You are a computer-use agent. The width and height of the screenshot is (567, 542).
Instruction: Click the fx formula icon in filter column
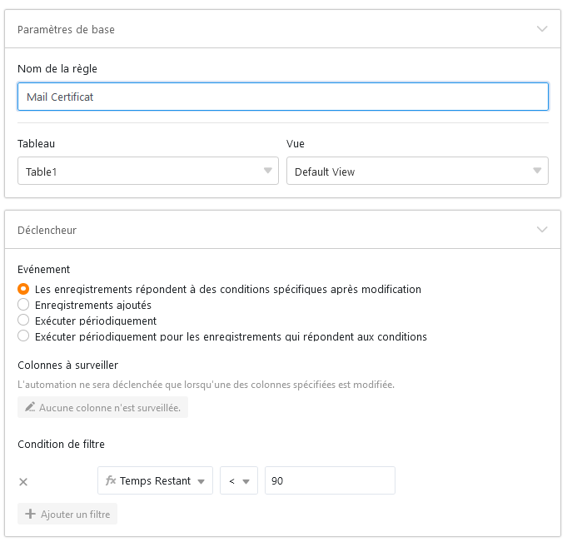click(111, 481)
